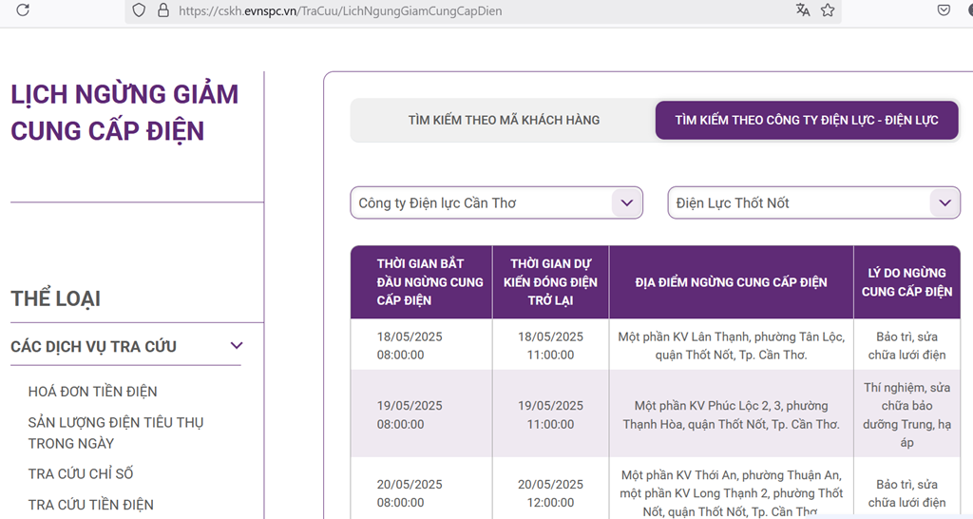Go to Tra cứu tiền điện

point(90,505)
